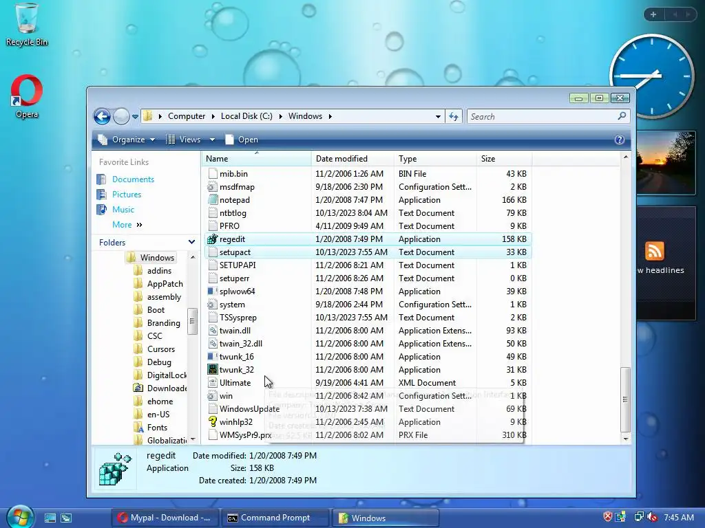Click the Refresh icon beside the address bar

[454, 117]
